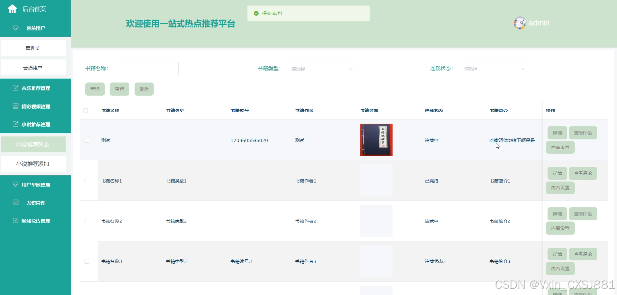Click 查看评论 for the 测试 row
617x295 pixels.
pyautogui.click(x=583, y=133)
